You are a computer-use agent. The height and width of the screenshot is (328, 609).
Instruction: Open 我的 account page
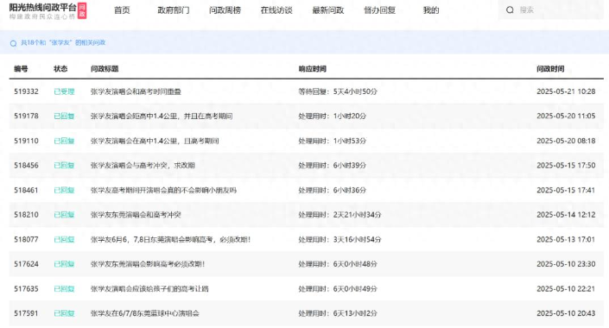[431, 10]
